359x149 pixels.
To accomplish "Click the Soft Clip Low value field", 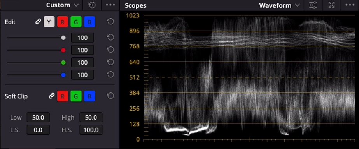I will (38, 118).
